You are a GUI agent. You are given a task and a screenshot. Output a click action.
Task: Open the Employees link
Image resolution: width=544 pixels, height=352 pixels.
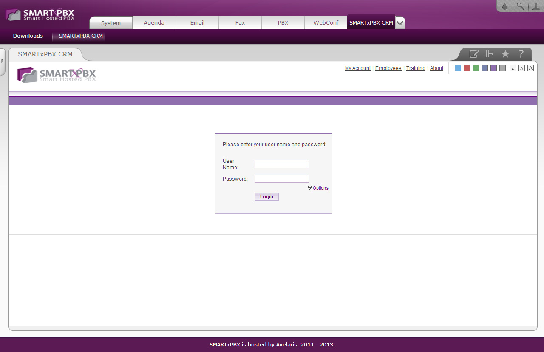pyautogui.click(x=388, y=68)
